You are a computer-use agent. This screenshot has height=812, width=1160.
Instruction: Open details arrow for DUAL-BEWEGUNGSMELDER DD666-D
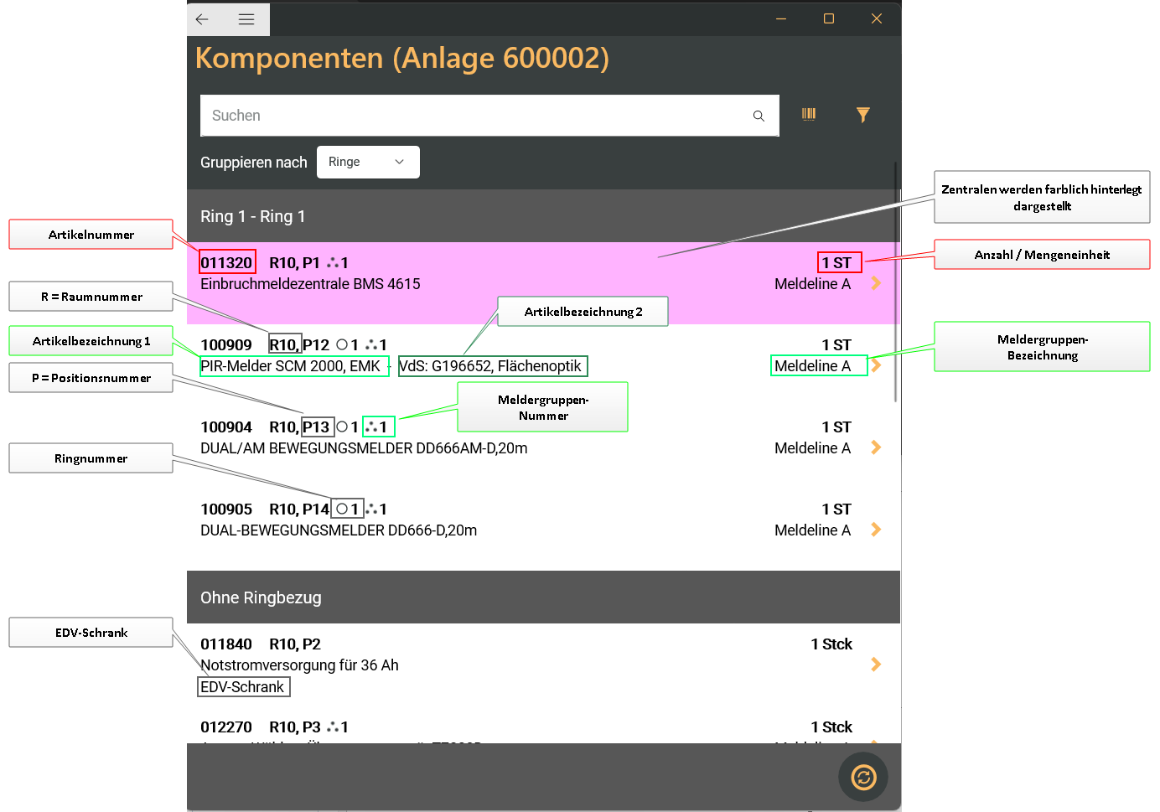coord(876,530)
